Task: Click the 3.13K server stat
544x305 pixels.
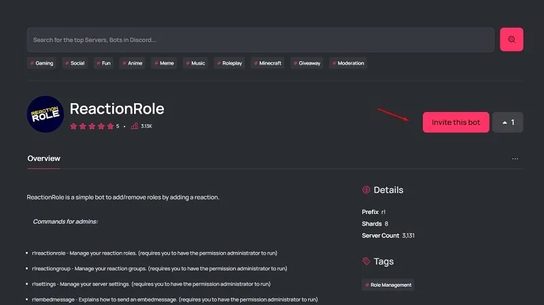Action: [146, 126]
